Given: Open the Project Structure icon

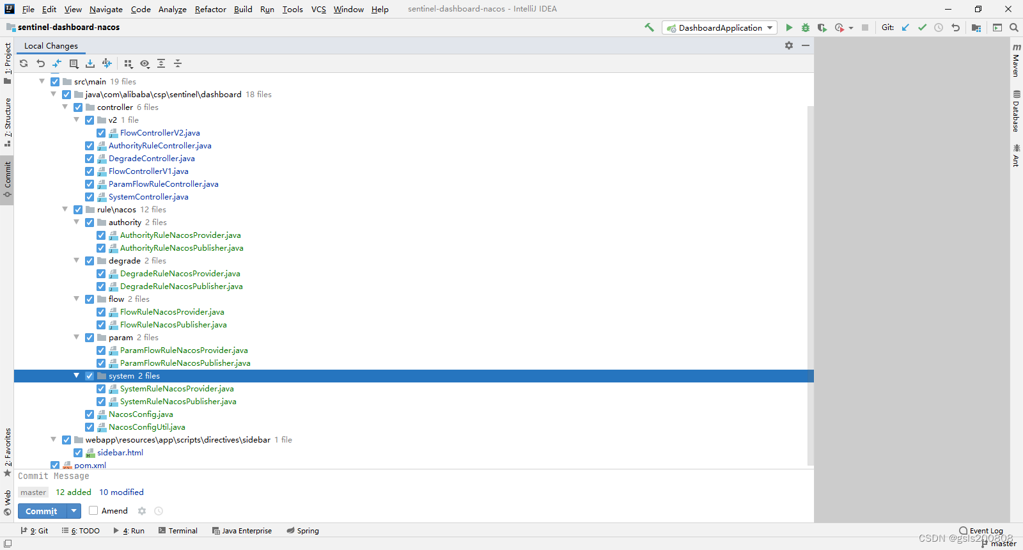Looking at the screenshot, I should (976, 27).
